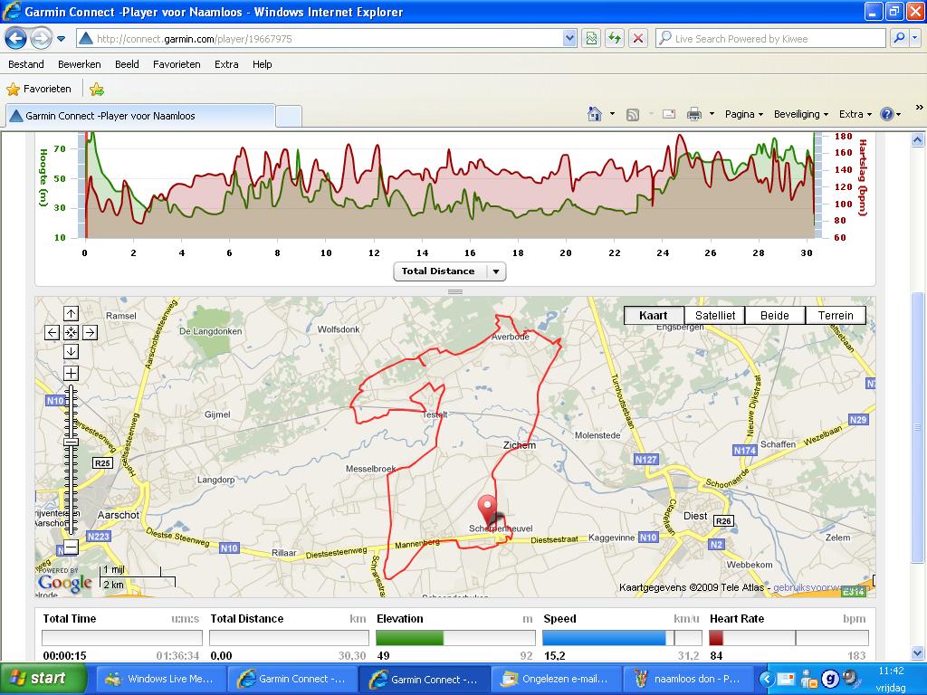Open the Help menu

(262, 64)
